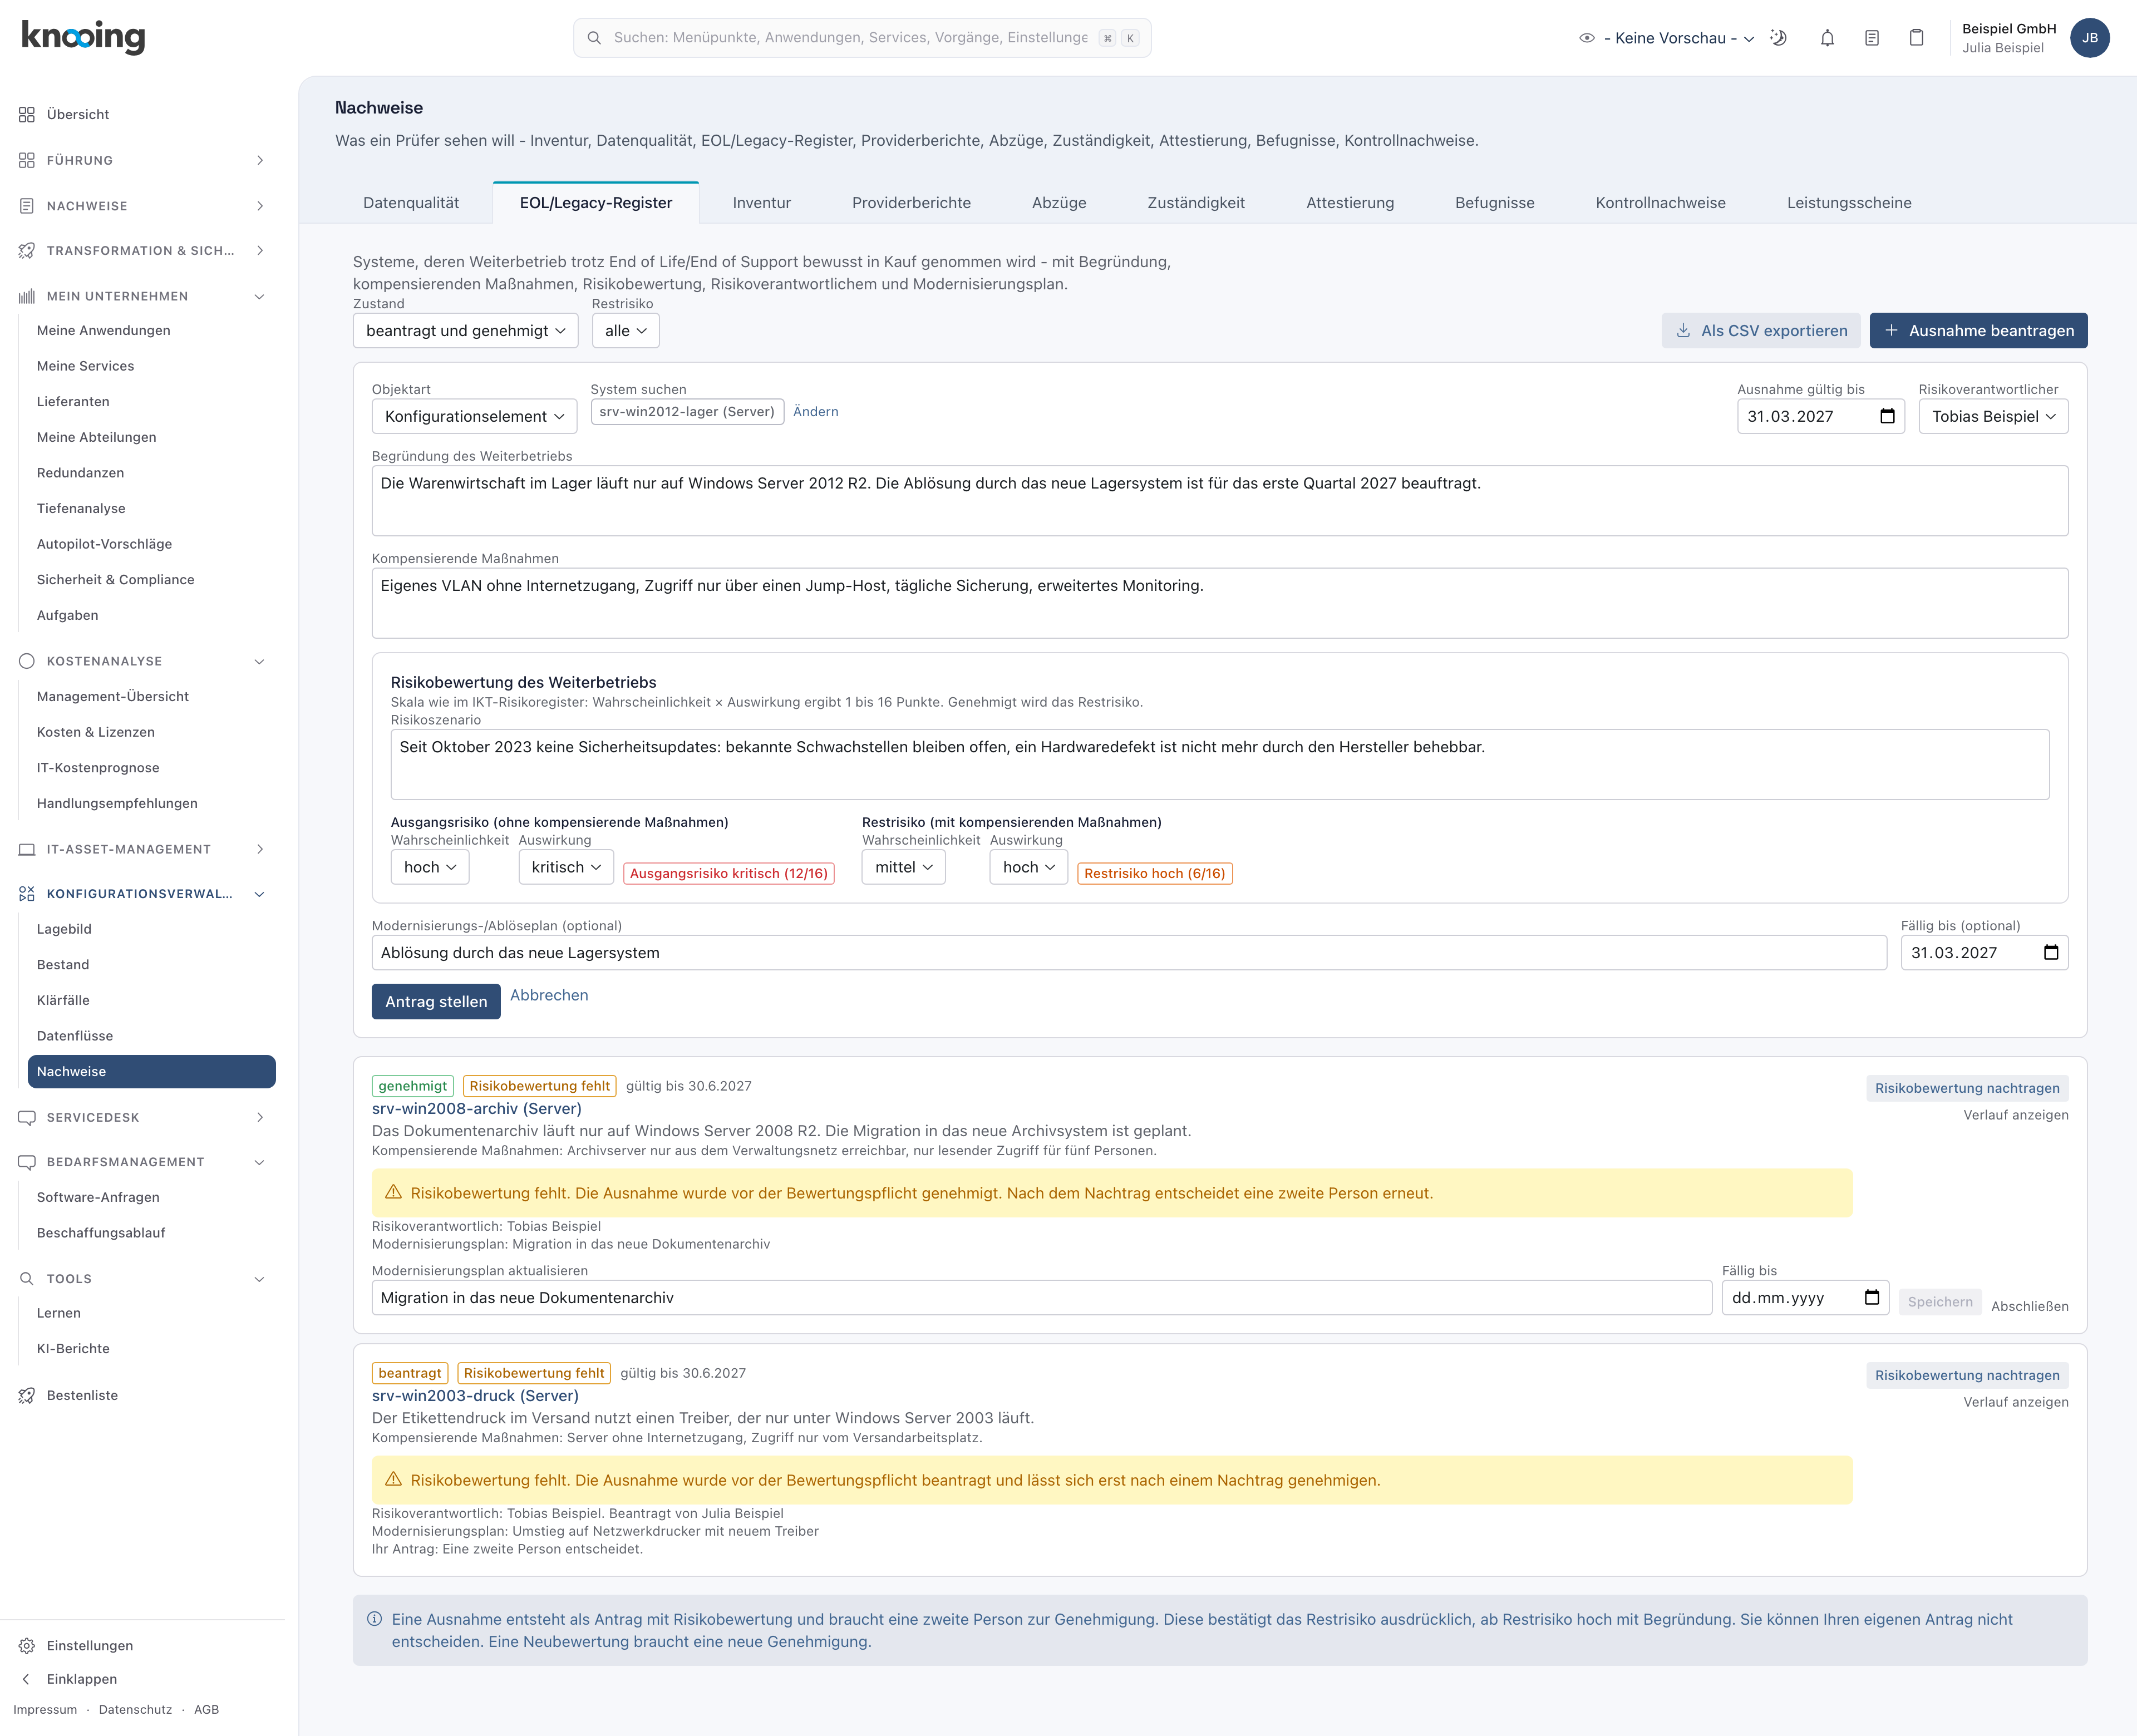
Task: Click Ausnahme beantragen button
Action: point(1978,330)
